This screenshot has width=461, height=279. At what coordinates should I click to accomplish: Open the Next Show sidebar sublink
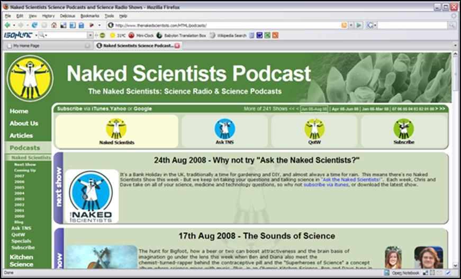(25, 164)
